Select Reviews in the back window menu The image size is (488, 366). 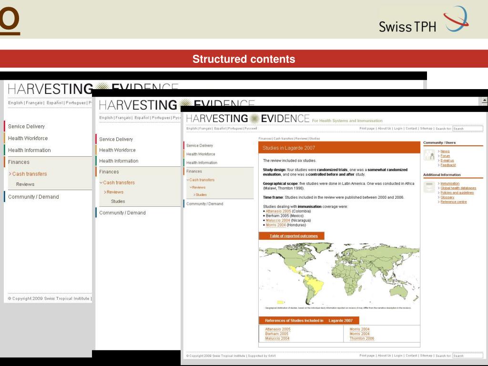[25, 184]
